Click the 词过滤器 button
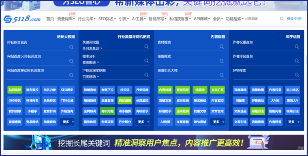 coord(125,101)
